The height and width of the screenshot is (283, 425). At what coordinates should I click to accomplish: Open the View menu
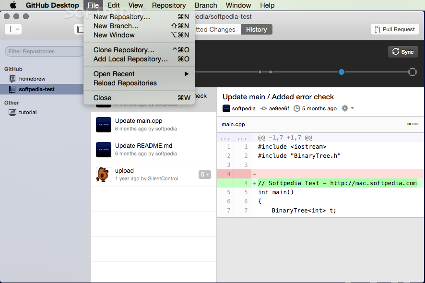[136, 5]
